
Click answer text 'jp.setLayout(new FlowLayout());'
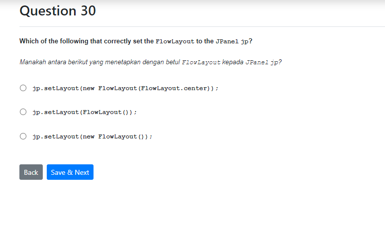(93, 136)
